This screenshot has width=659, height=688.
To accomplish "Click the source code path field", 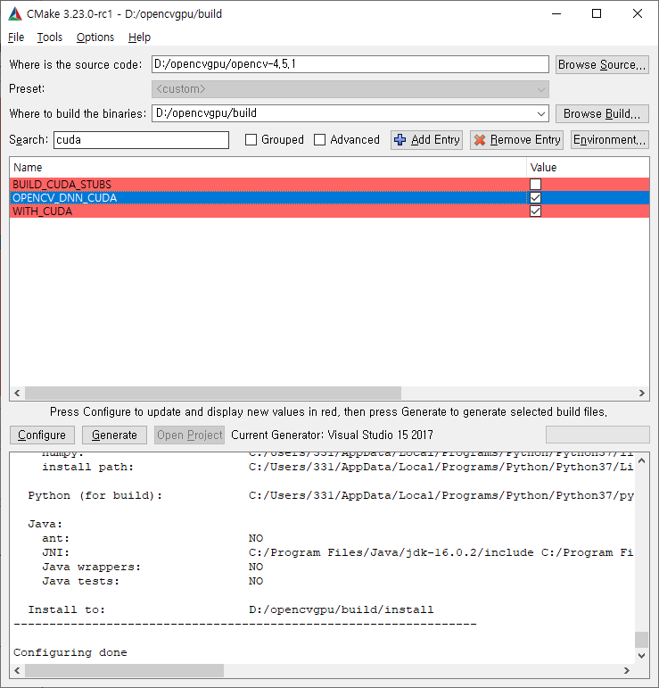I will (350, 64).
